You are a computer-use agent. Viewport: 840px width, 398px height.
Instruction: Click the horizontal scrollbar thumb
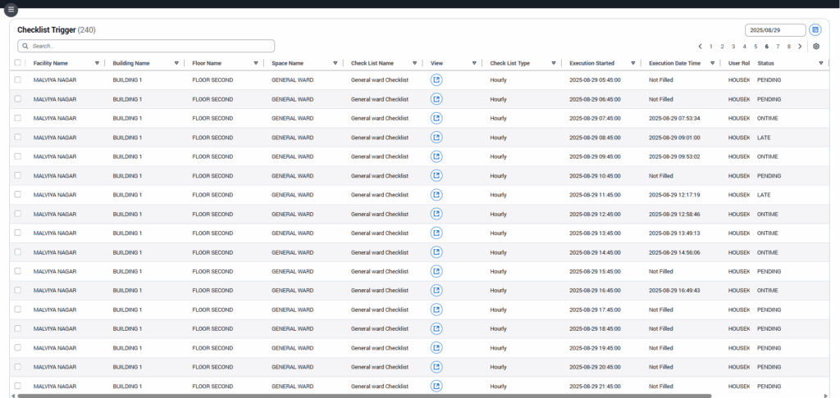[364, 396]
